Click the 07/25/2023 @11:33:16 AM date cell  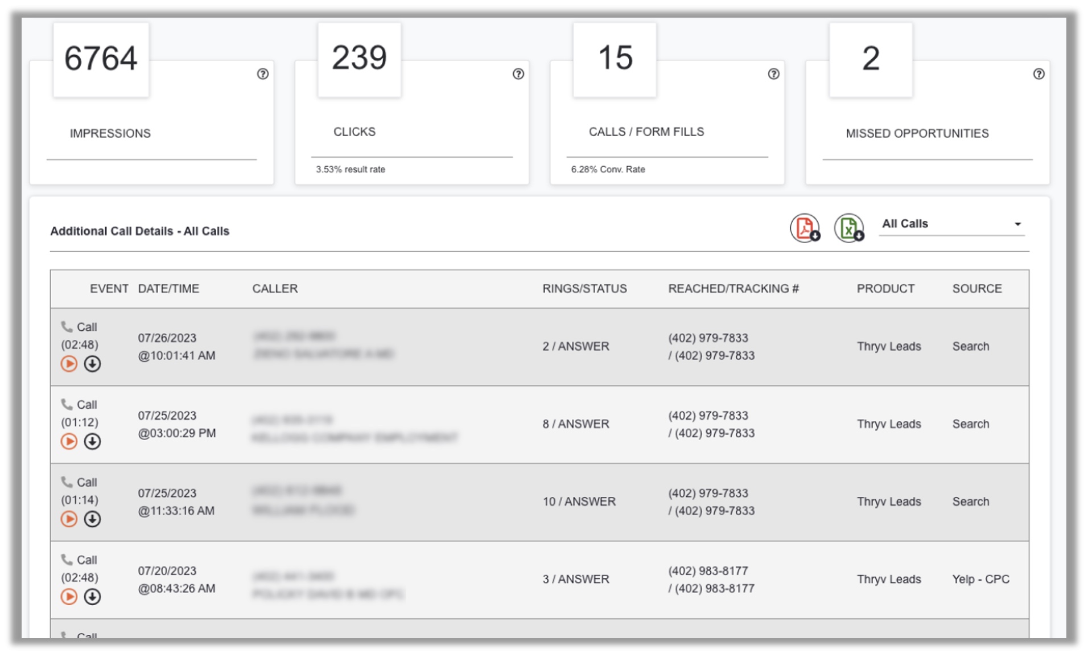(x=176, y=502)
